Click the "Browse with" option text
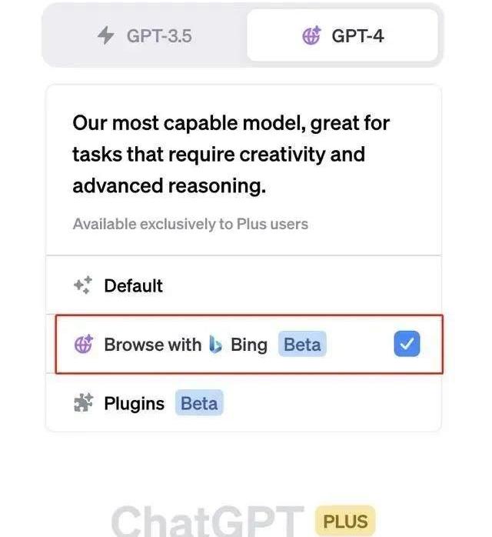492x537 pixels. coord(153,344)
